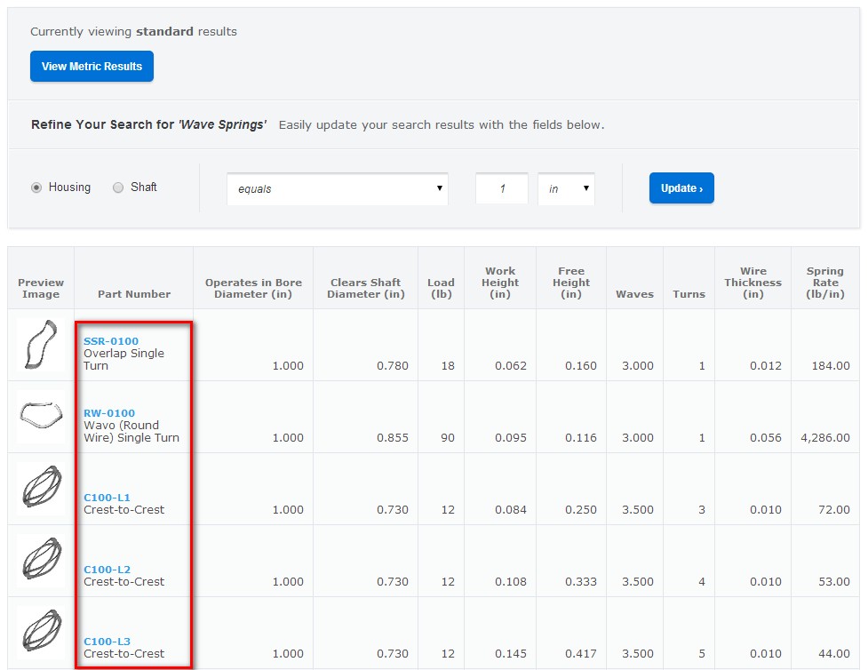The width and height of the screenshot is (868, 670).
Task: Open the C100-L3 part link
Action: (107, 642)
